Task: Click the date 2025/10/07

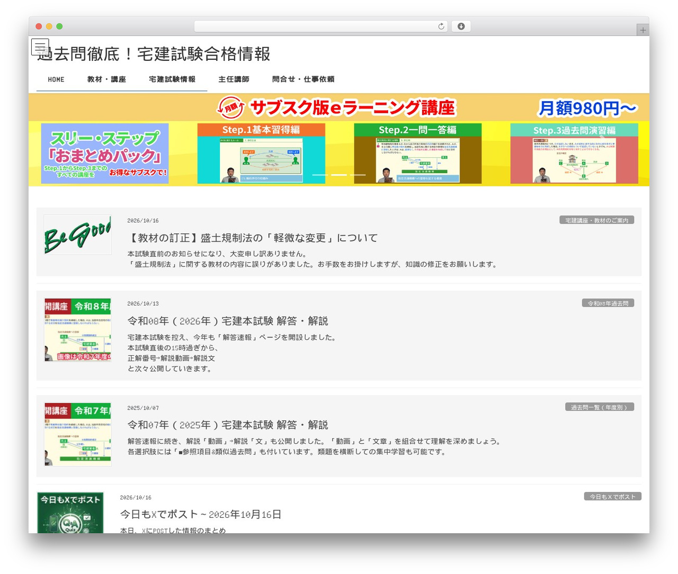Action: [x=143, y=408]
